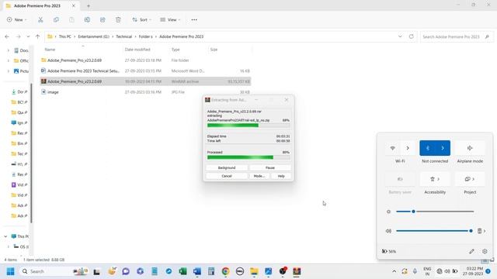Viewport: 497px width, 279px height.
Task: Click in the taskbar Search box
Action: coord(54,271)
